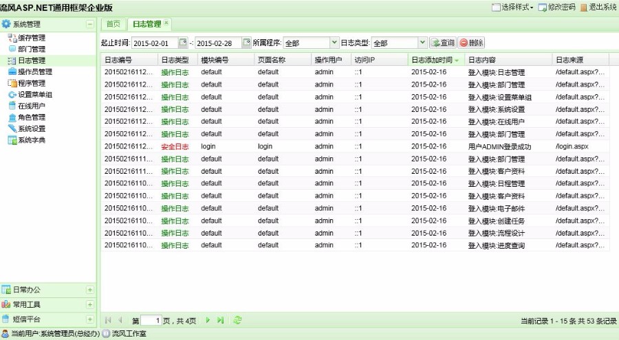This screenshot has width=619, height=340.
Task: Click the 程序管理 icon
Action: (12, 83)
